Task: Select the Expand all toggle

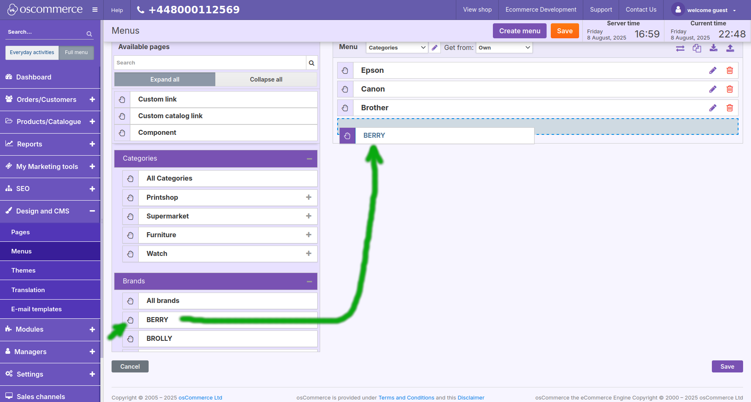Action: [x=165, y=79]
